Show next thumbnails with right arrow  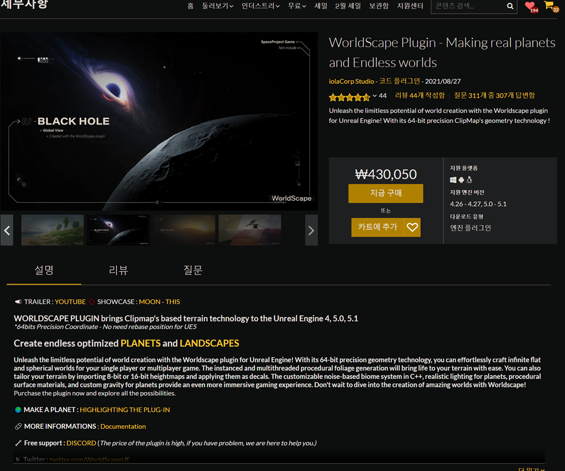click(311, 230)
